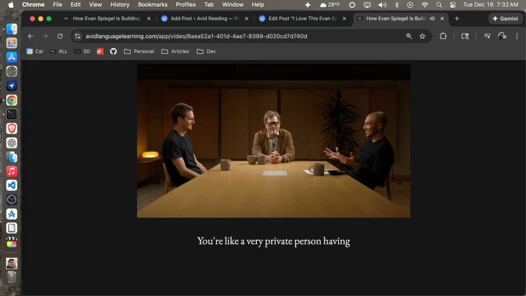Bookmark this page with the star icon
The image size is (526, 296).
pos(422,36)
